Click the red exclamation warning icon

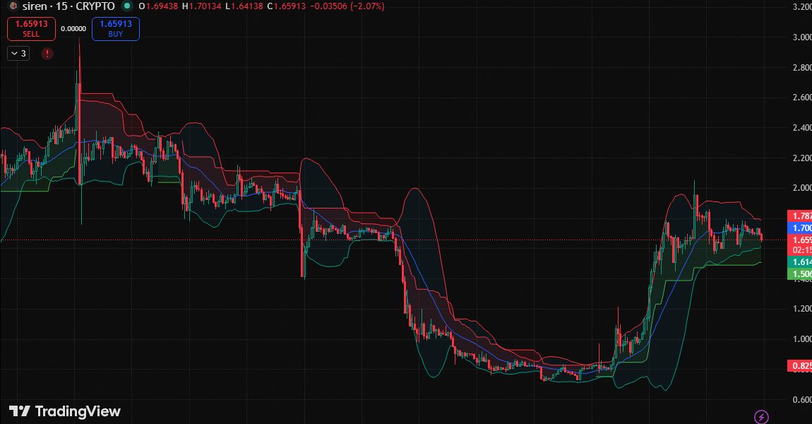(x=47, y=54)
